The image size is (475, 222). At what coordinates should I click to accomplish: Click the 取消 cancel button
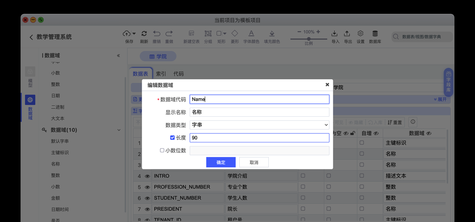254,162
